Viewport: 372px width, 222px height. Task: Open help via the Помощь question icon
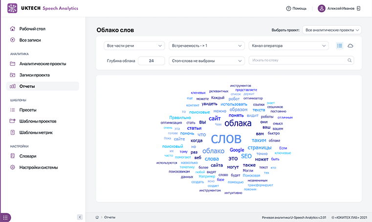[x=289, y=9]
